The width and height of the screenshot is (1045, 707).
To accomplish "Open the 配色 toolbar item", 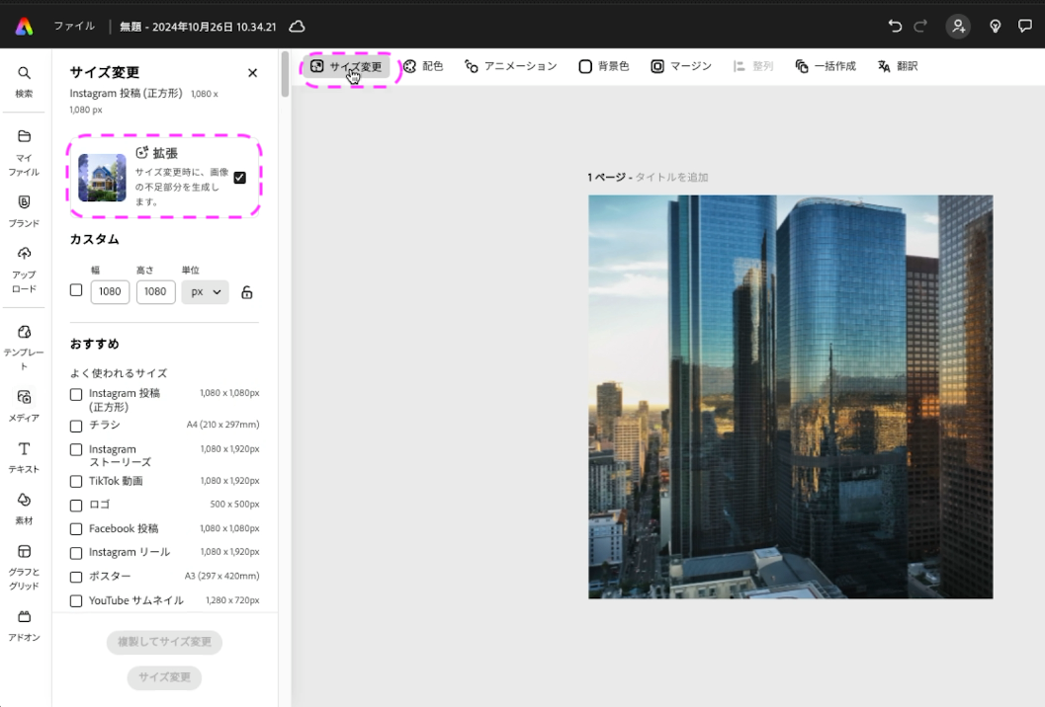I will point(423,66).
